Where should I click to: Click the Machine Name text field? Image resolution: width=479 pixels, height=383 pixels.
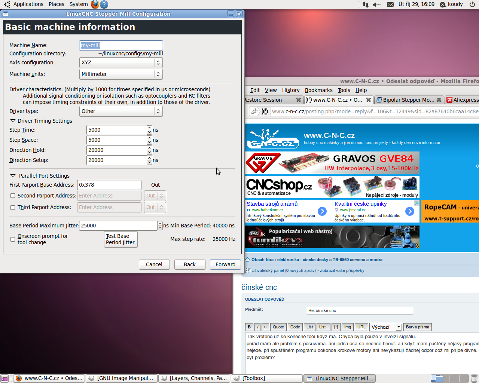(121, 45)
